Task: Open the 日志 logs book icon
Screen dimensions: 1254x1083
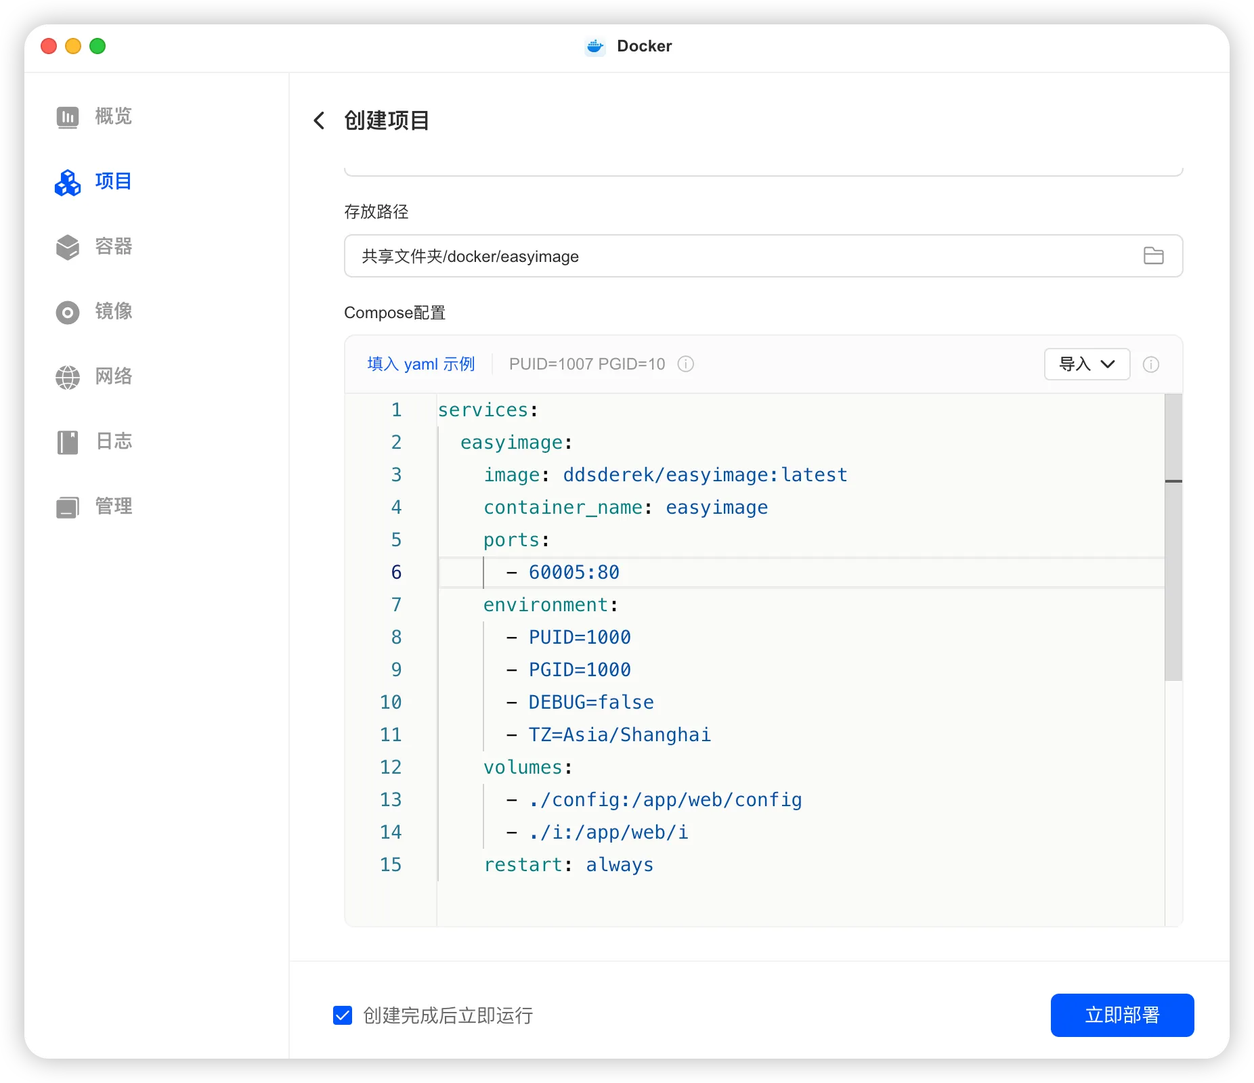Action: (x=67, y=441)
